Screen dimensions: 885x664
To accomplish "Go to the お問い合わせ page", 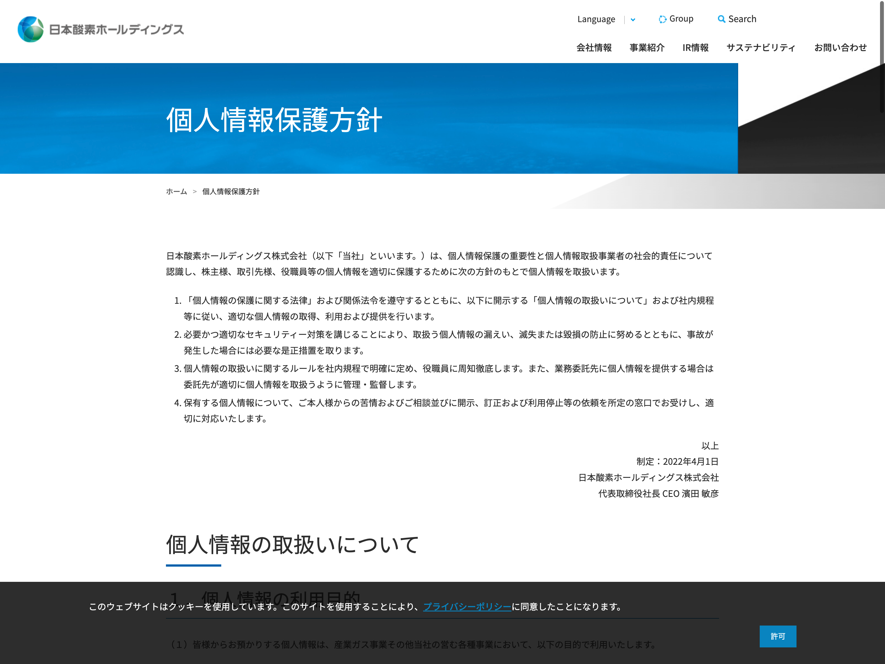I will pos(840,48).
